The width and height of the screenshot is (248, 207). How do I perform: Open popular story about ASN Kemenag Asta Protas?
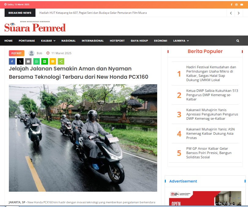pos(210,134)
